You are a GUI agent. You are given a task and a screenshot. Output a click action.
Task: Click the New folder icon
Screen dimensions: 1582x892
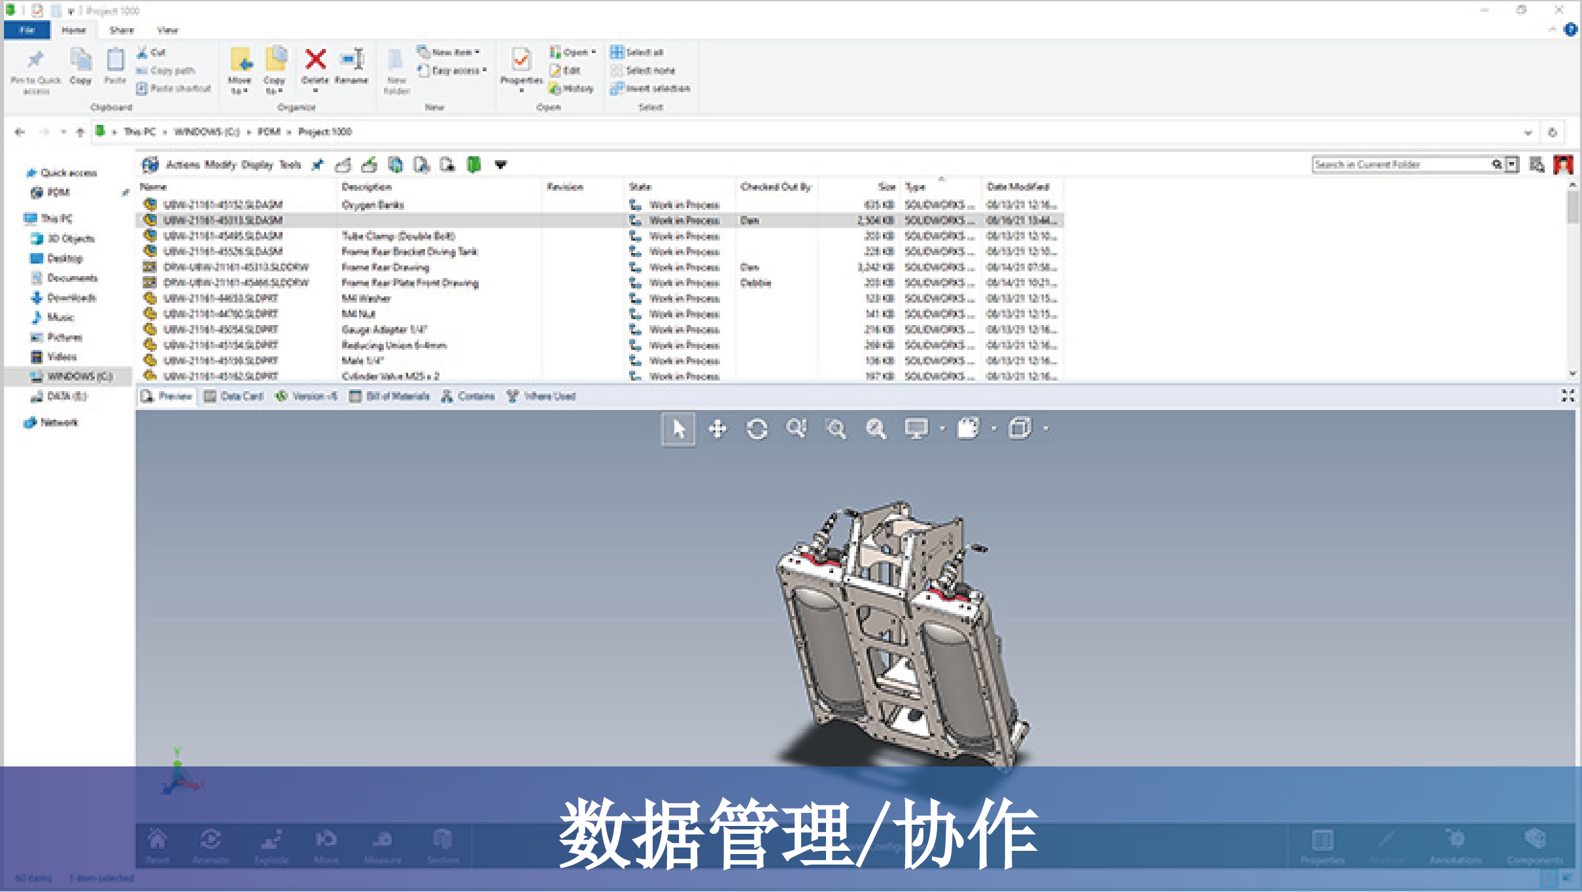point(396,60)
